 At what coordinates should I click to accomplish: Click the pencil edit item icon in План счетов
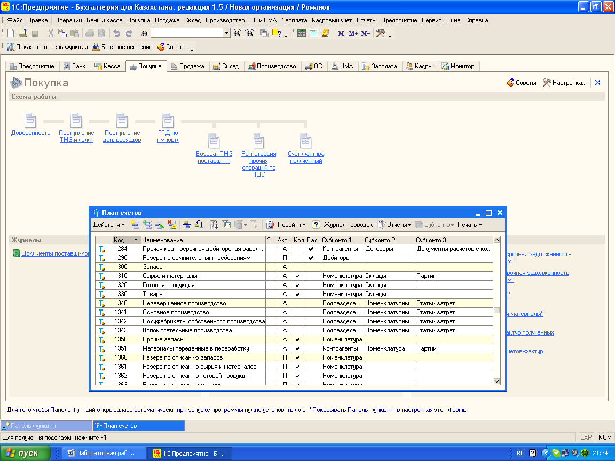pos(160,225)
